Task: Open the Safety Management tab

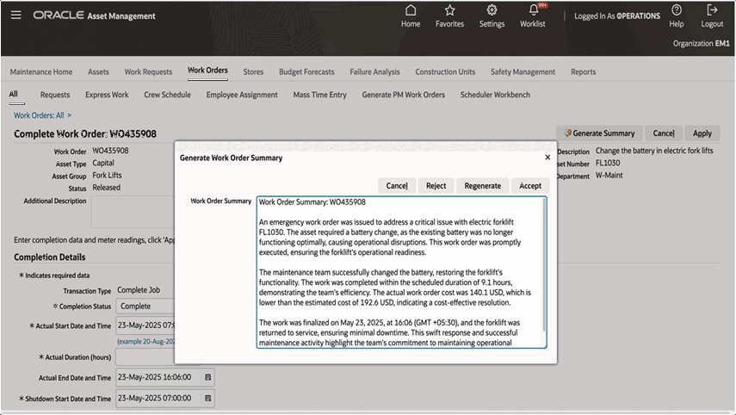Action: click(523, 71)
